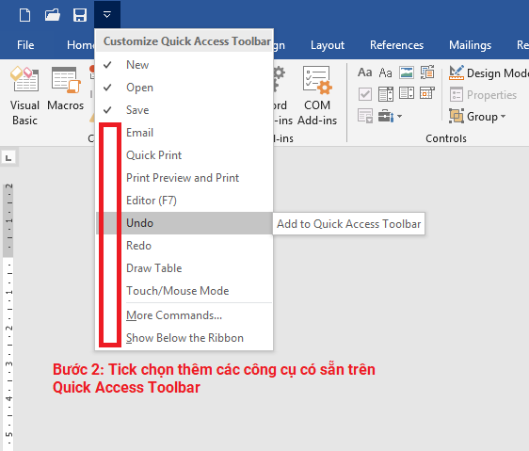Insert Rich Text content control
This screenshot has width=529, height=451.
[364, 72]
